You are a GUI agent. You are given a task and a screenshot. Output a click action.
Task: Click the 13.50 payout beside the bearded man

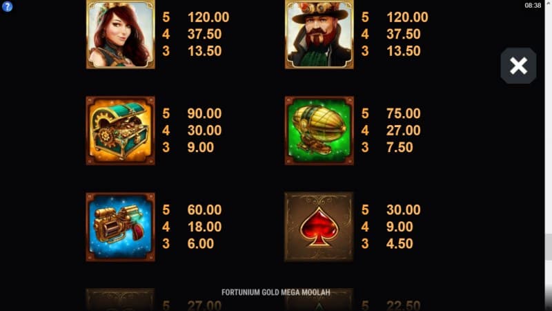tap(404, 51)
